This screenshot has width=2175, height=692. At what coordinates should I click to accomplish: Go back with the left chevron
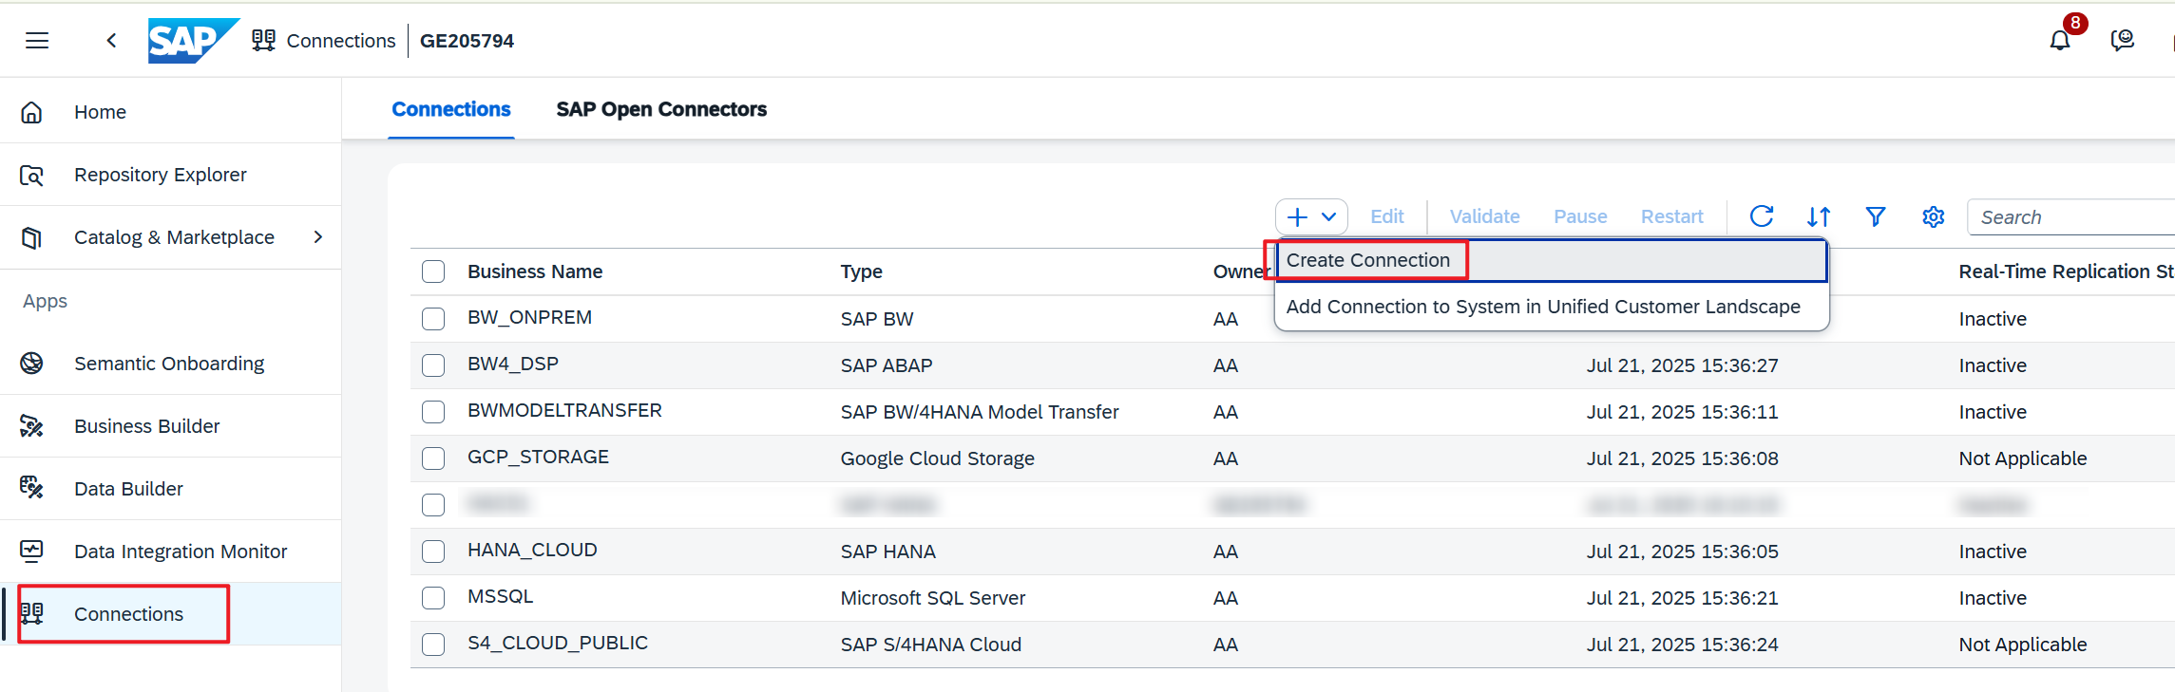click(111, 41)
